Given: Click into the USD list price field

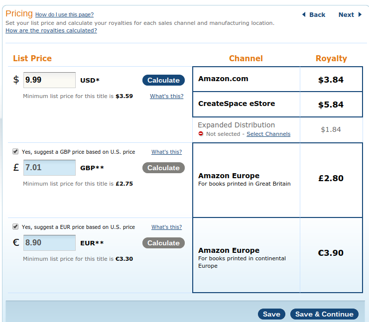Looking at the screenshot, I should tap(49, 80).
